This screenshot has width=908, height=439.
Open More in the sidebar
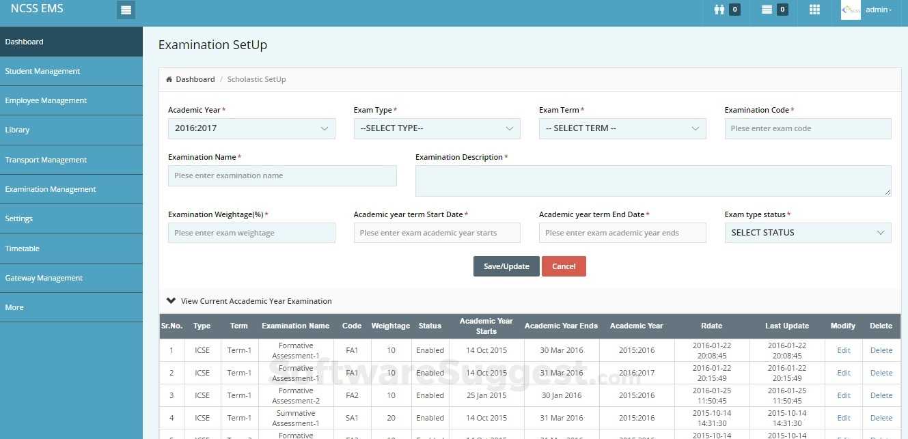[x=71, y=307]
